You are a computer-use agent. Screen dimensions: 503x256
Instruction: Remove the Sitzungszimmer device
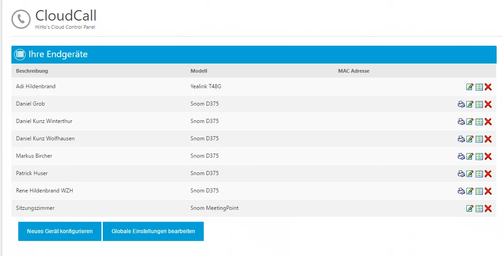tap(488, 208)
